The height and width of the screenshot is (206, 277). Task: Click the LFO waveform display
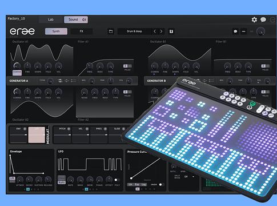(90, 164)
